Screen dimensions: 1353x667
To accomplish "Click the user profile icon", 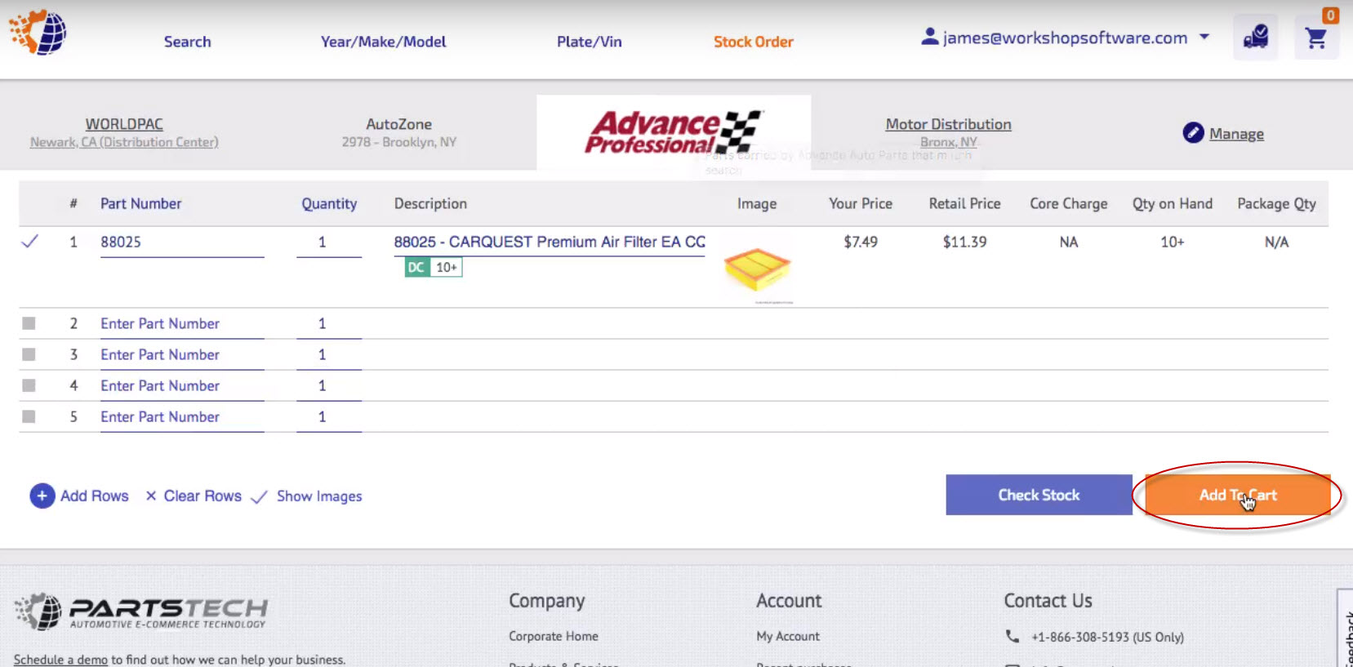I will click(929, 37).
